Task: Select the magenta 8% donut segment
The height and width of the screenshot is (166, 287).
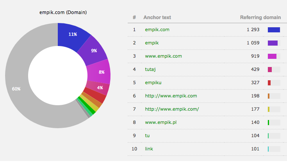Action: point(102,72)
